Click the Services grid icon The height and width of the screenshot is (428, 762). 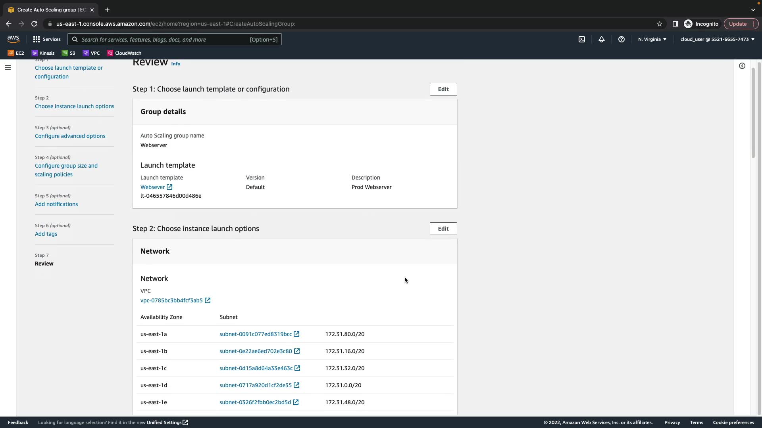37,39
